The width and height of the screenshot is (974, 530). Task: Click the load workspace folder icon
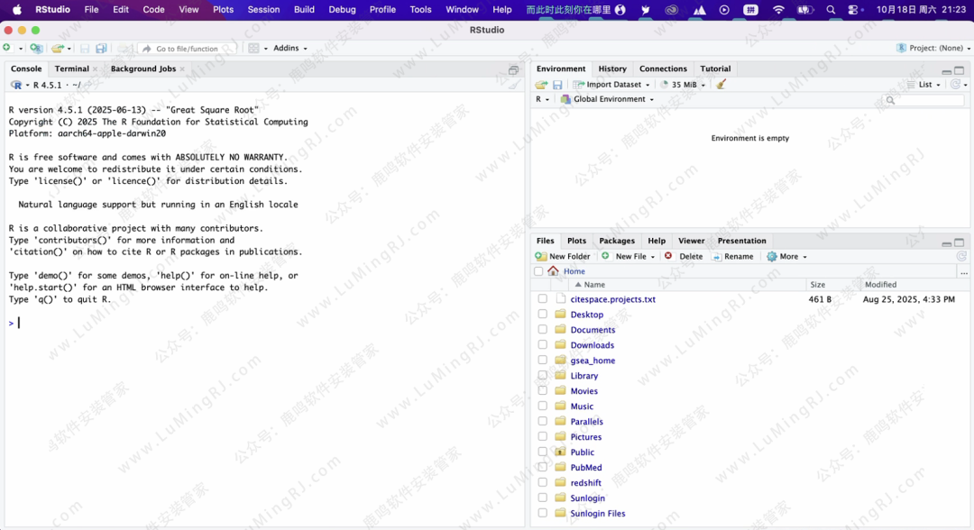[x=541, y=85]
